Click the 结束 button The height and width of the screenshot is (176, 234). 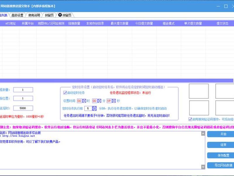[221, 145]
